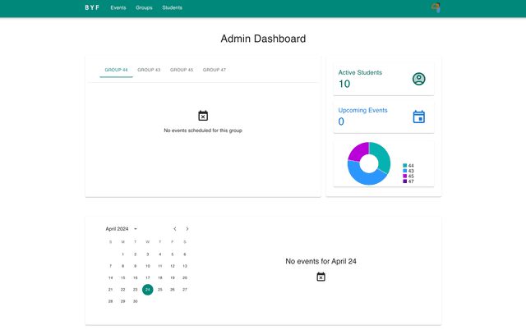Click the magenta 45 legend swatch

[405, 176]
